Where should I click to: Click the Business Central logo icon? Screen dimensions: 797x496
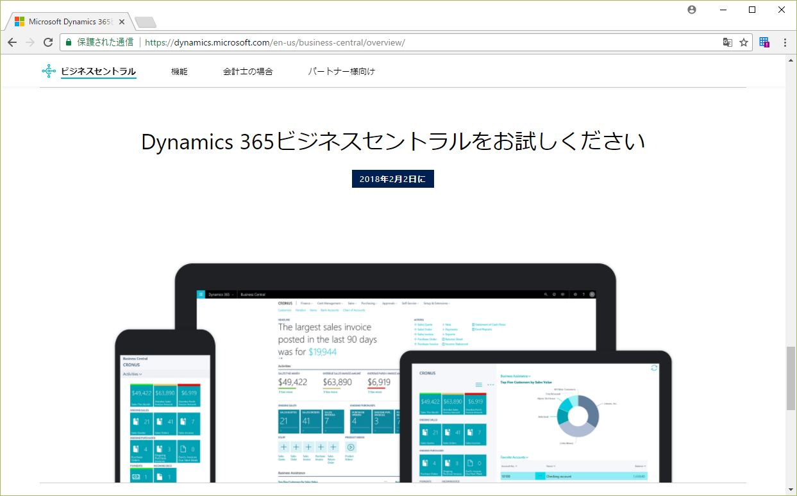[x=49, y=71]
